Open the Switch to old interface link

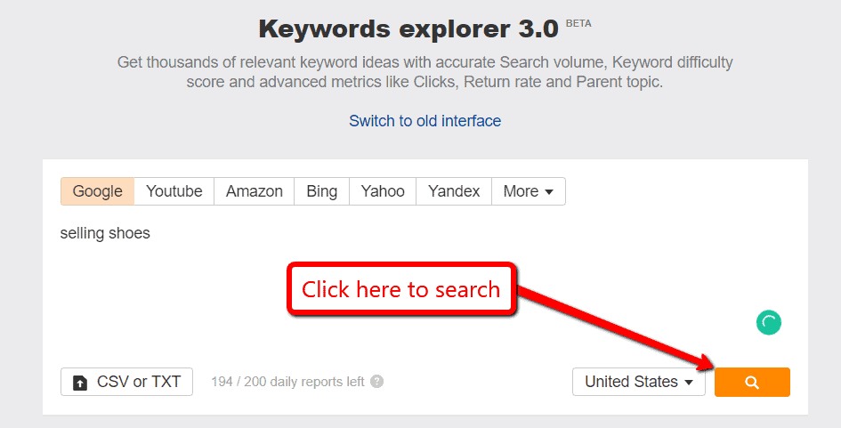coord(425,121)
